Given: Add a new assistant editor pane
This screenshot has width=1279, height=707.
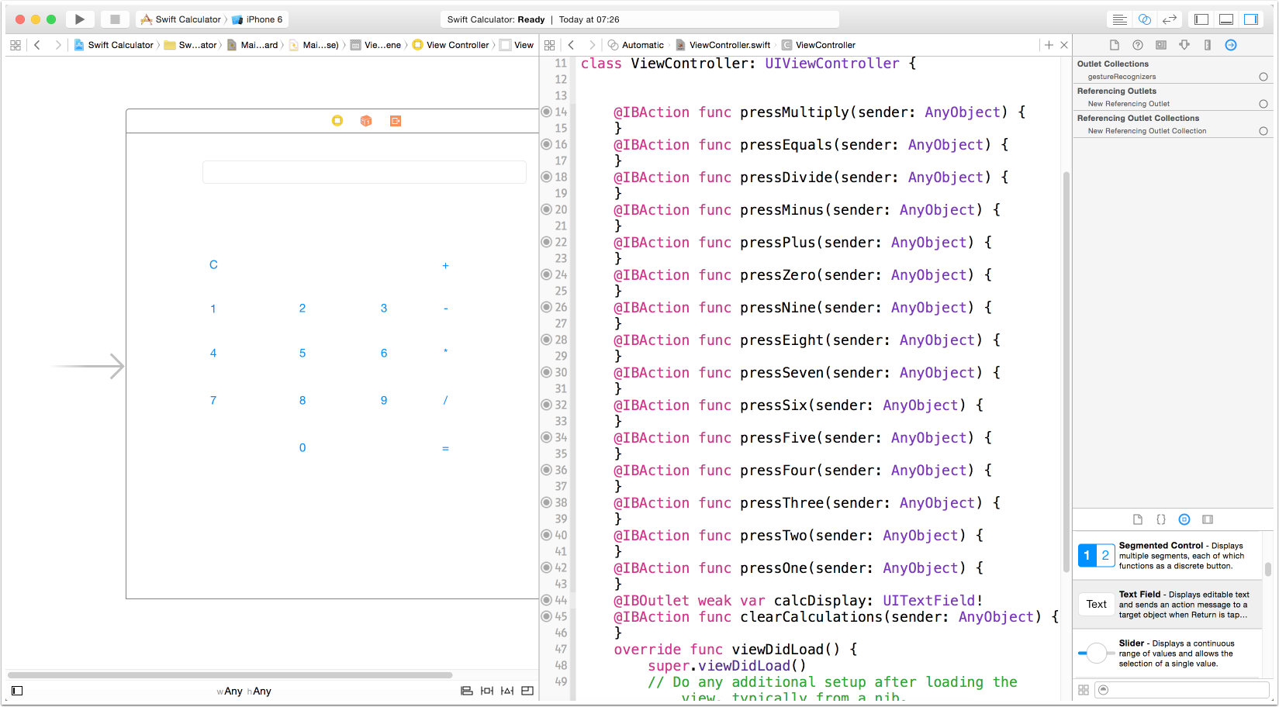Looking at the screenshot, I should 1049,45.
